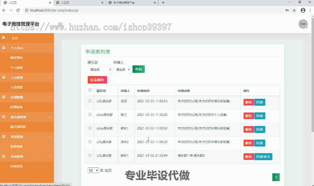Delete the 俱乐部1 转 俱乐部2 row
Image resolution: width=314 pixels, height=186 pixels.
(x=248, y=157)
